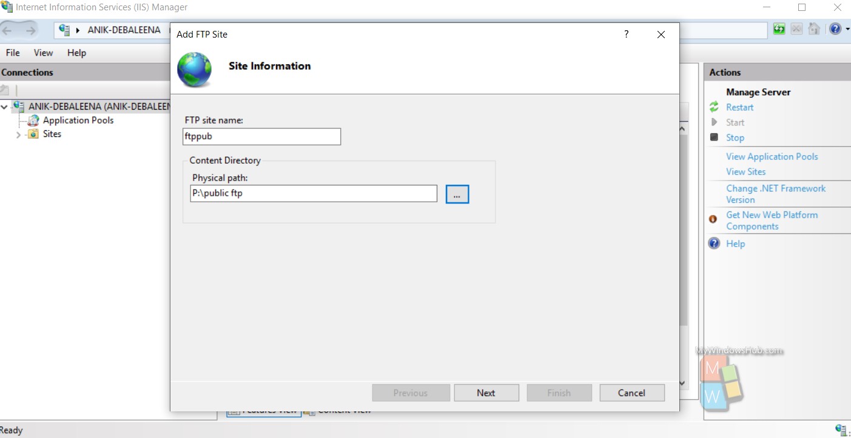Click the grey Start triangle icon
The width and height of the screenshot is (851, 438).
coord(714,122)
